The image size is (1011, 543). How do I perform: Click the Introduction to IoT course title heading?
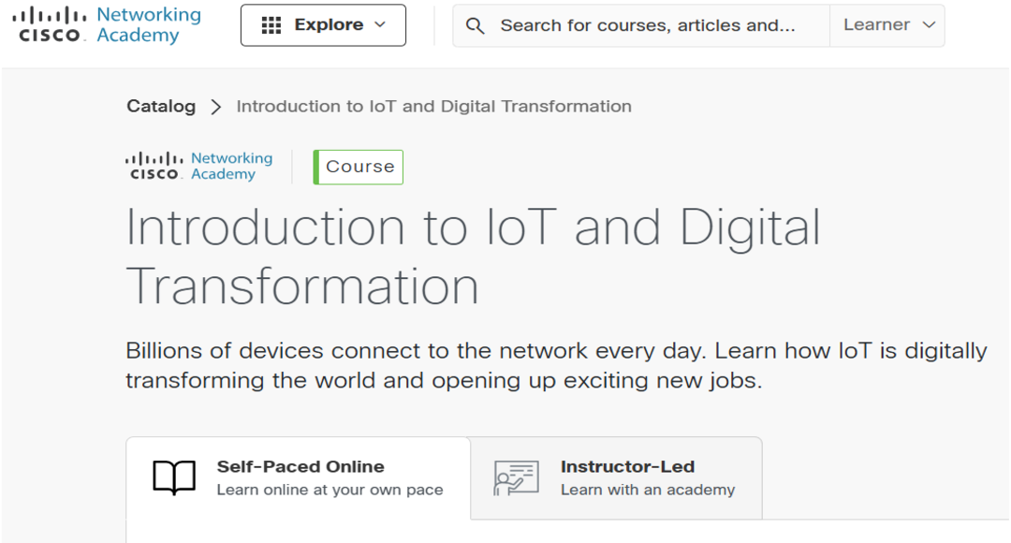click(473, 256)
